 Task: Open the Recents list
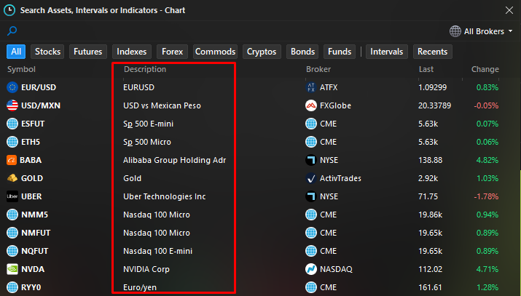[432, 52]
